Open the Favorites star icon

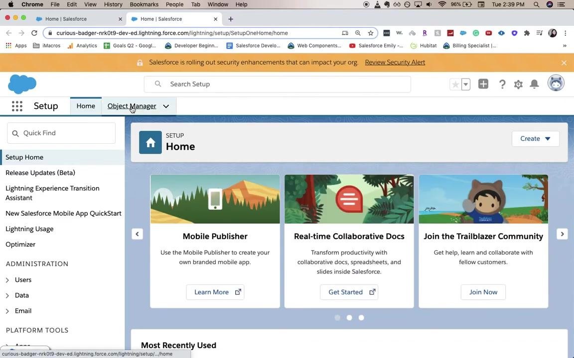point(455,85)
